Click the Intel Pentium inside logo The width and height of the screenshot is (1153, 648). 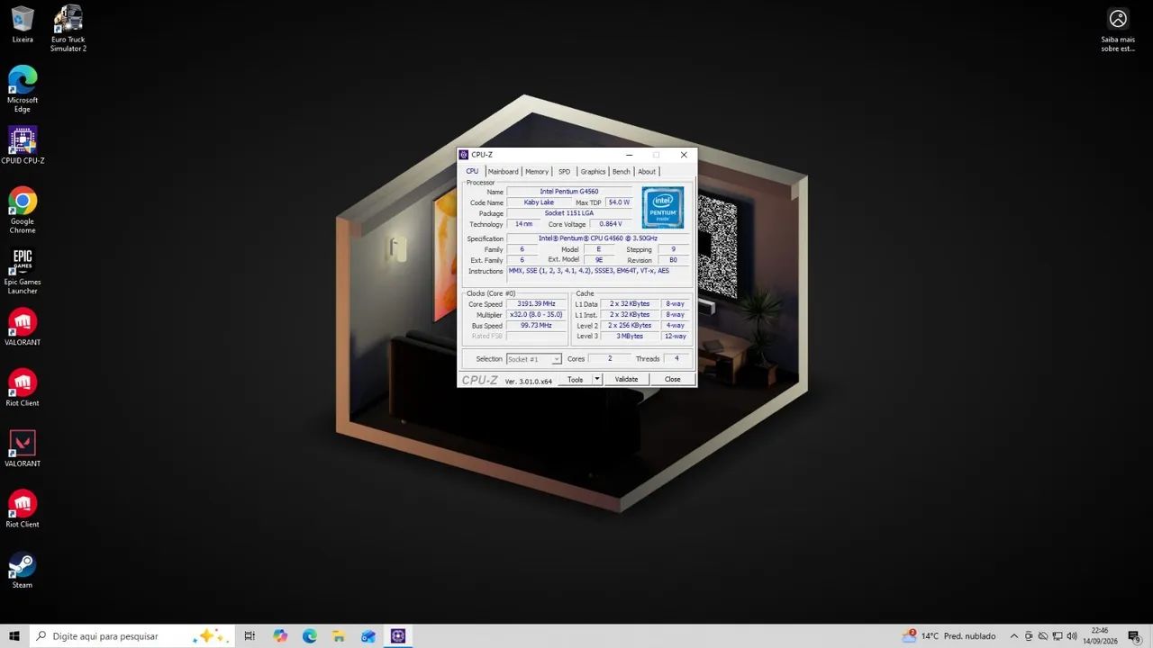coord(663,208)
